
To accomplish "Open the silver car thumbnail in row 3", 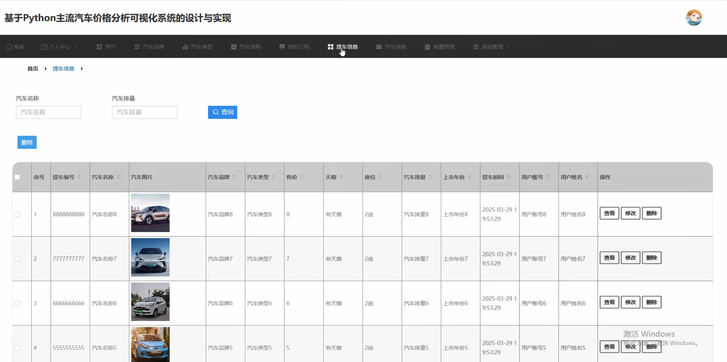I will pos(150,302).
